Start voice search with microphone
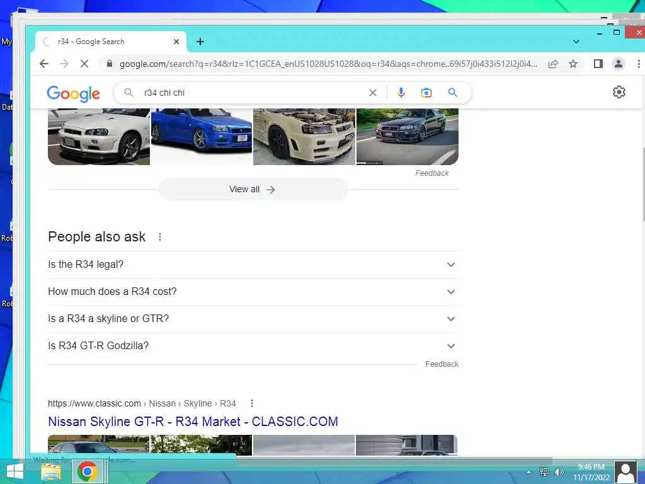645x484 pixels. click(401, 93)
